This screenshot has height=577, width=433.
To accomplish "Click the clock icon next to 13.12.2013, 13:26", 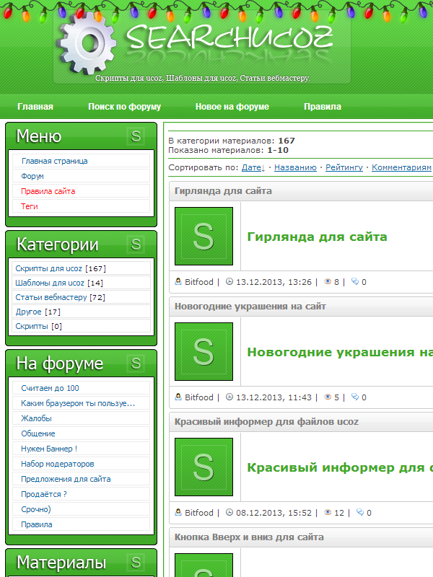I will 229,281.
